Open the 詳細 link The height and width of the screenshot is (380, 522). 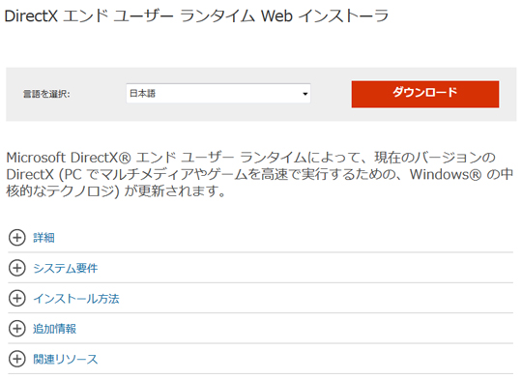43,238
